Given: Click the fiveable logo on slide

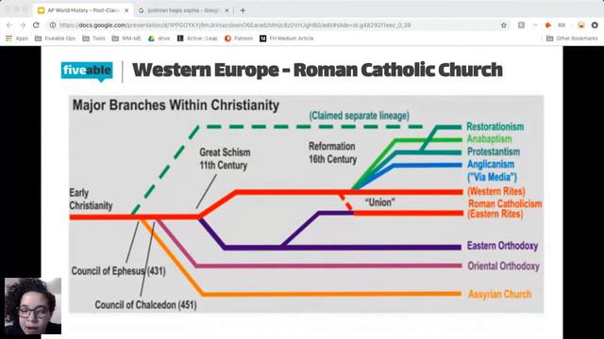Looking at the screenshot, I should [x=87, y=72].
